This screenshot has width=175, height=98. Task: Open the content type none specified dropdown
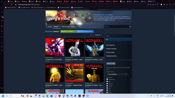[117, 74]
